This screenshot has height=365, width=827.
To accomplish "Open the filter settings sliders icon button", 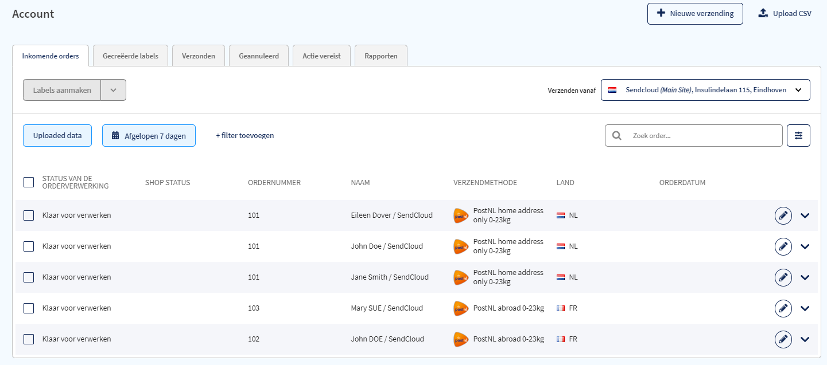I will (x=798, y=136).
